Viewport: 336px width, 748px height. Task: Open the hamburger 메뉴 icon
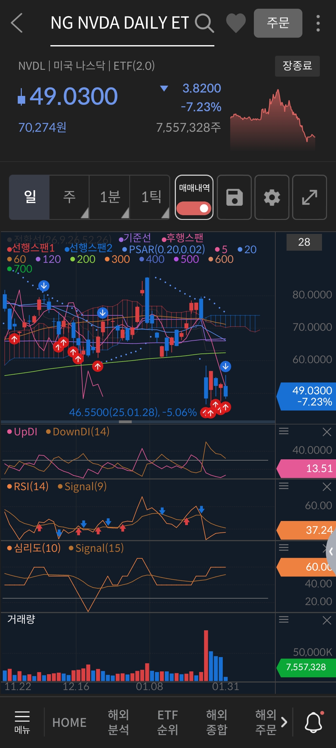(x=22, y=722)
